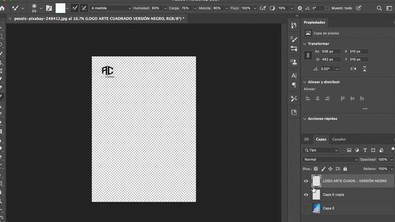The image size is (395, 222).
Task: Switch to the Capas tab
Action: pos(321,139)
